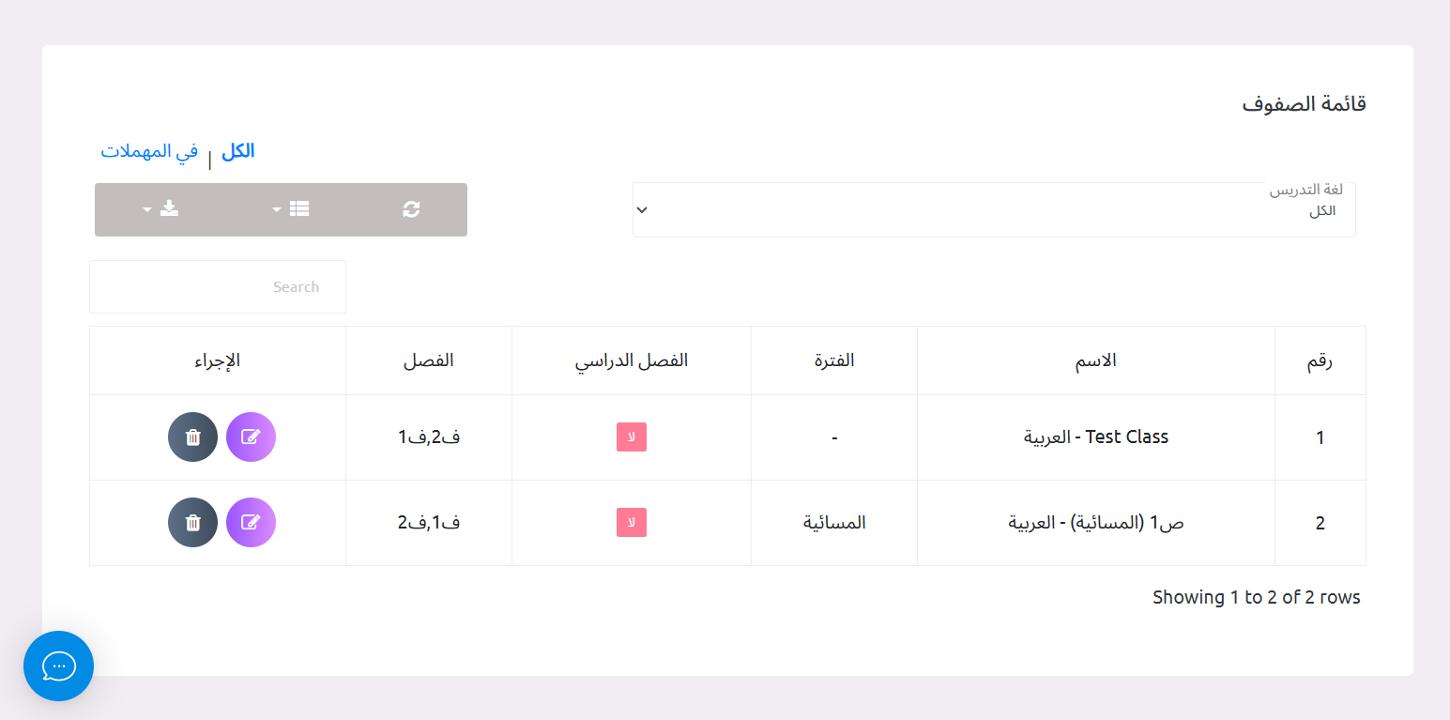Delete the evening class ص1 row
This screenshot has width=1450, height=720.
point(192,522)
